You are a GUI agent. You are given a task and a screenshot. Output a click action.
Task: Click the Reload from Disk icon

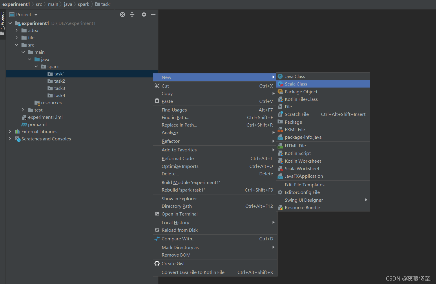(157, 230)
